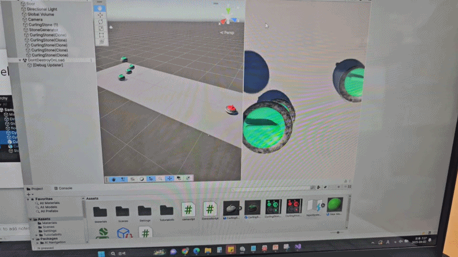Select the Rotate tool in the Scene toolbar
458x257 pixels.
tap(101, 22)
